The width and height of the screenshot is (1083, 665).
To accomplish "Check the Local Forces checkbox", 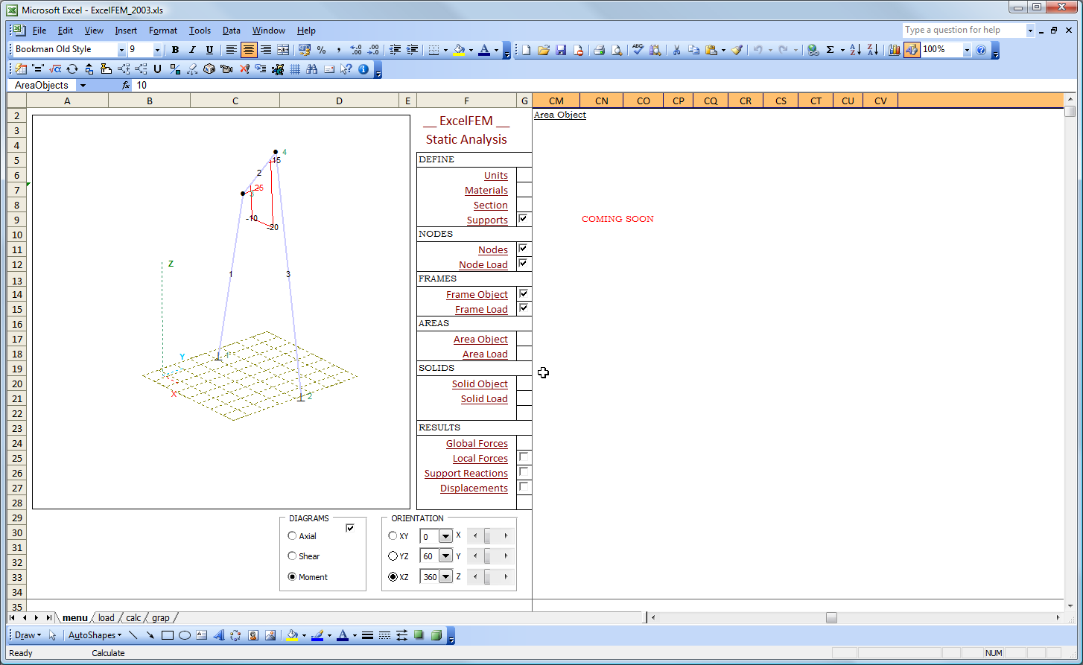I will point(524,457).
